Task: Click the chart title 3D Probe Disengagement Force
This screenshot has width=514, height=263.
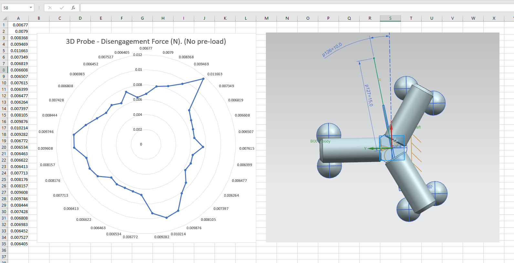Action: pyautogui.click(x=146, y=42)
